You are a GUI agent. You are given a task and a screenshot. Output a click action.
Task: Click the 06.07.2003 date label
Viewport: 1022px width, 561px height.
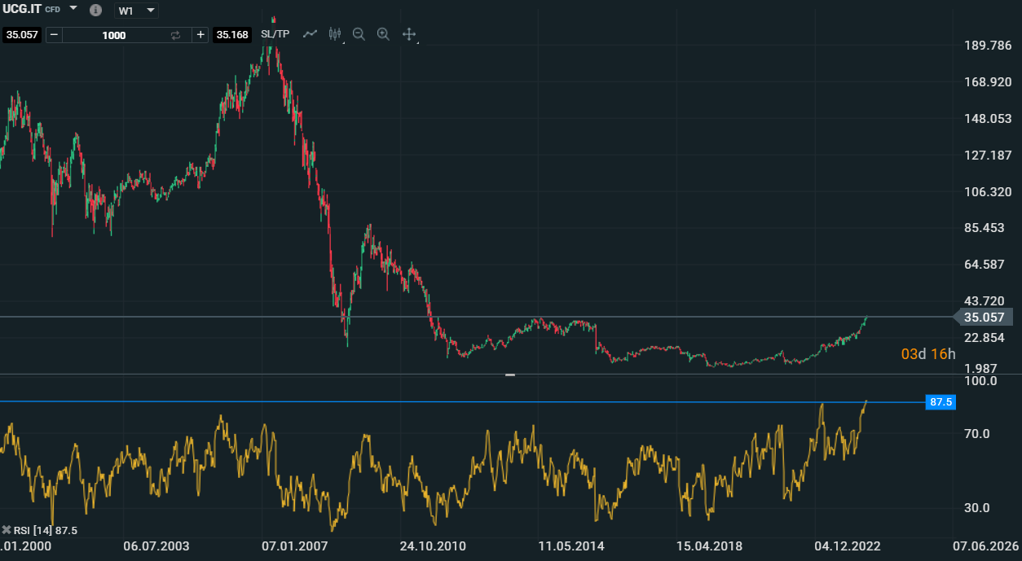point(156,546)
